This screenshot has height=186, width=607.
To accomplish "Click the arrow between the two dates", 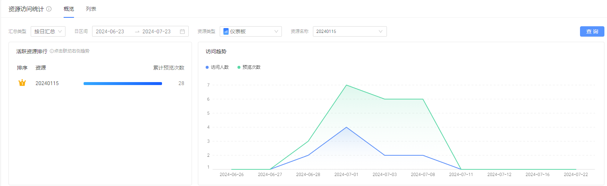I will (x=137, y=32).
